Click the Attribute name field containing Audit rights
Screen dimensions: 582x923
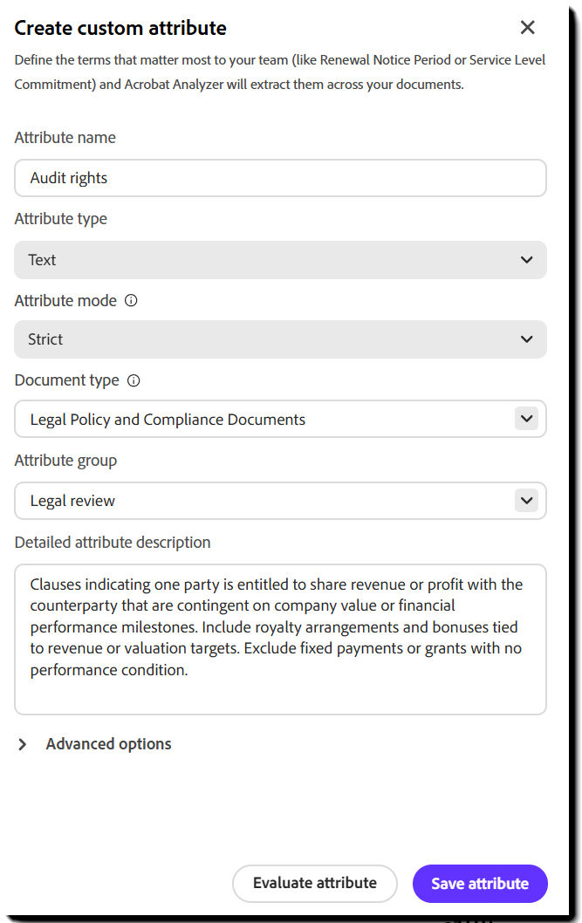pos(280,177)
